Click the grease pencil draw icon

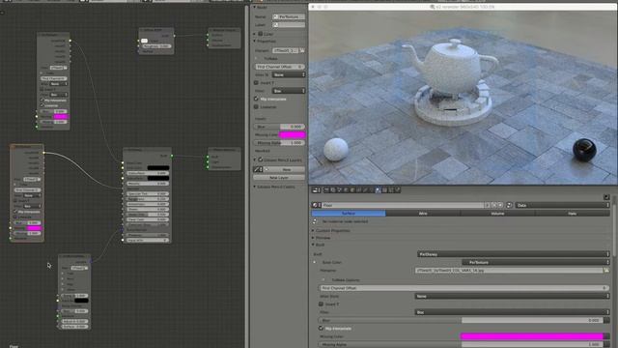coord(258,169)
